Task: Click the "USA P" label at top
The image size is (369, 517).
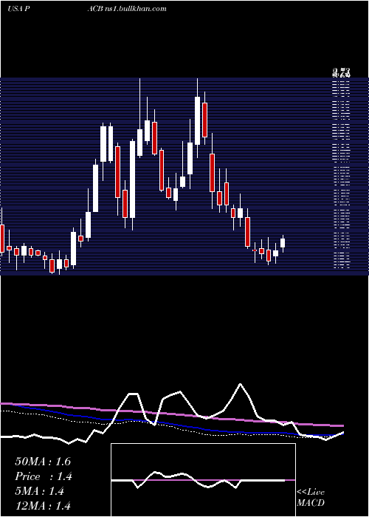Action: [x=19, y=9]
